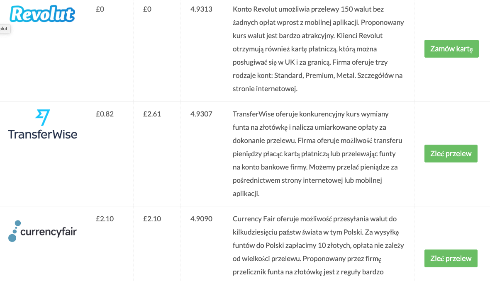Select the 4.9090 exchange rate value
The height and width of the screenshot is (281, 490).
pos(201,219)
